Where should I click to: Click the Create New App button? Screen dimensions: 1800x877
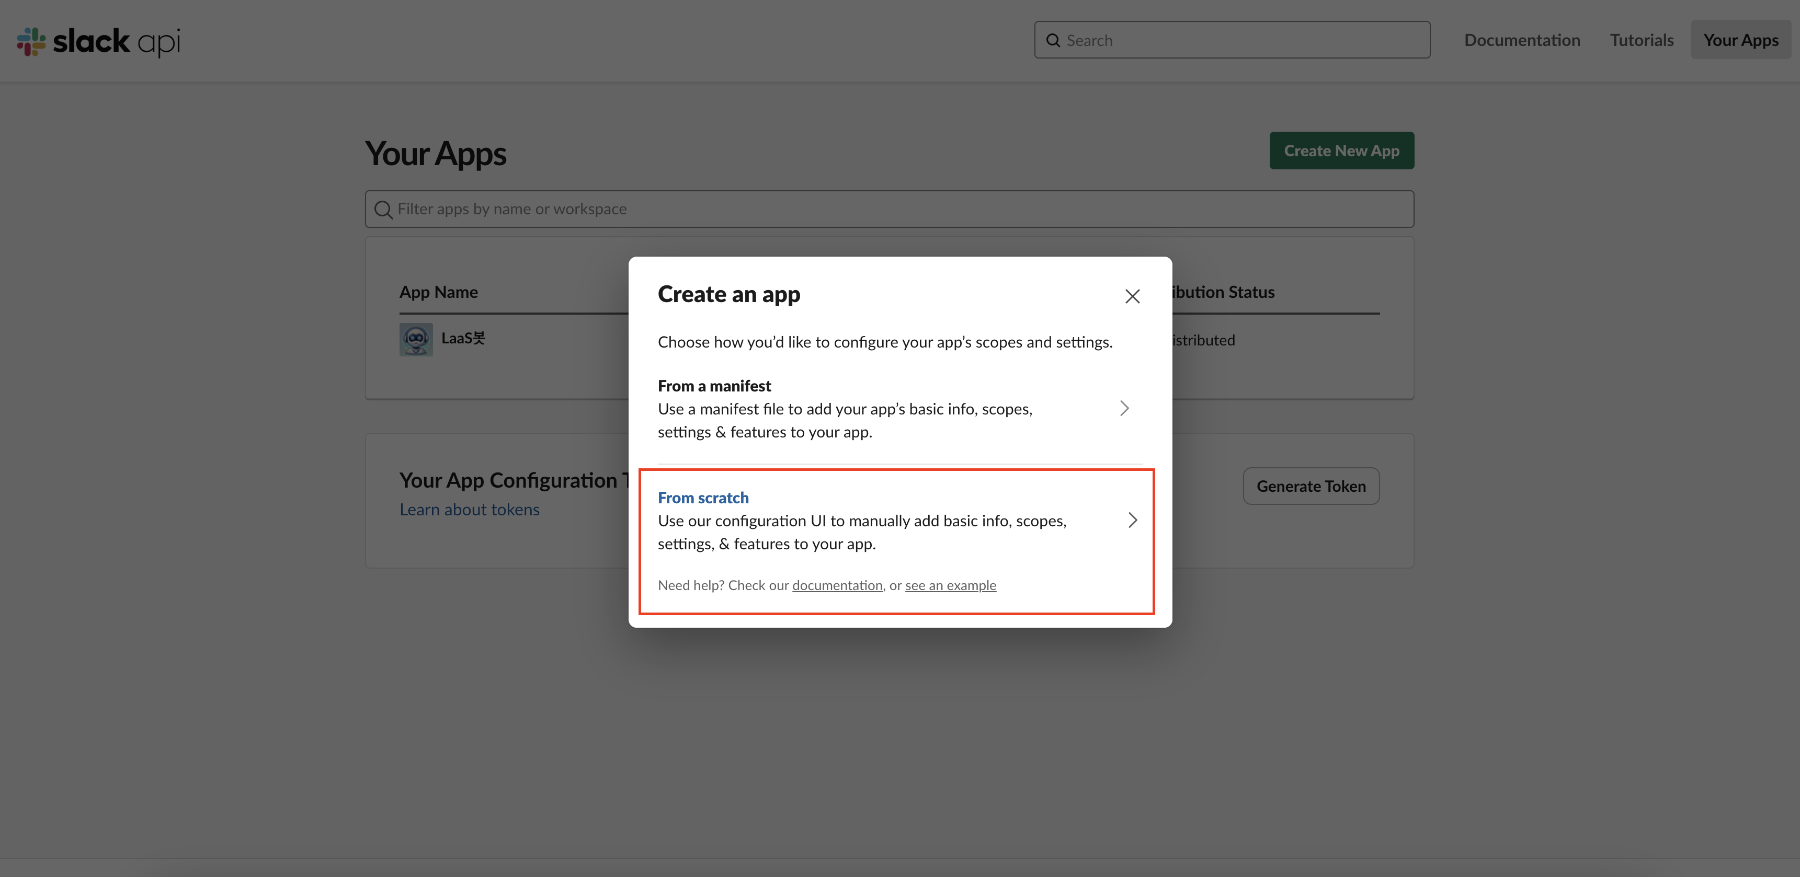1341,151
